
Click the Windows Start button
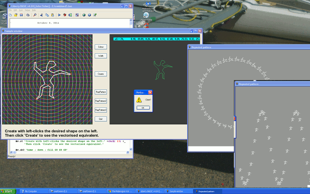[x=7, y=191]
